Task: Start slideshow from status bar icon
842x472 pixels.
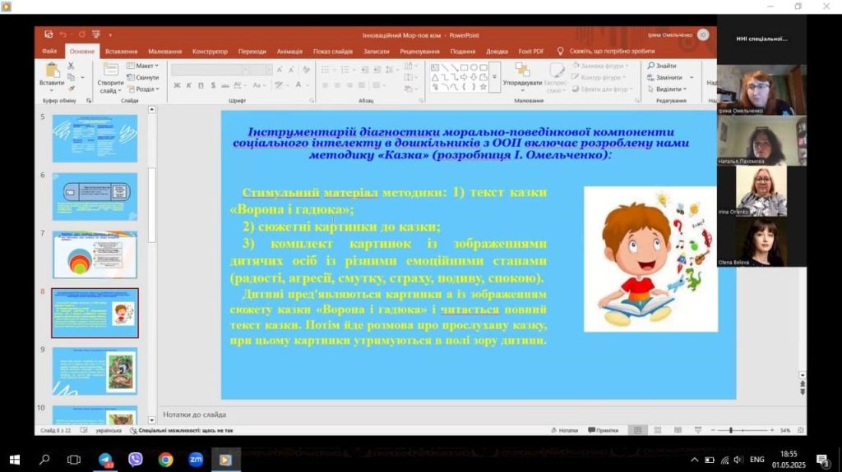Action: [698, 430]
